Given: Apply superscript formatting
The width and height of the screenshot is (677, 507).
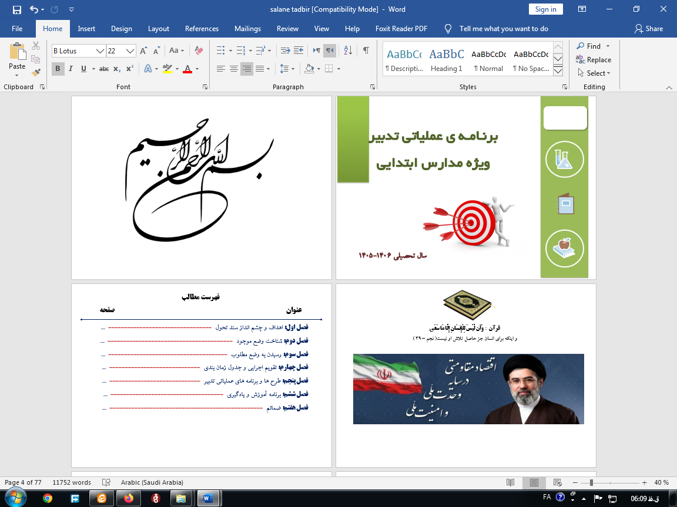Looking at the screenshot, I should click(129, 69).
